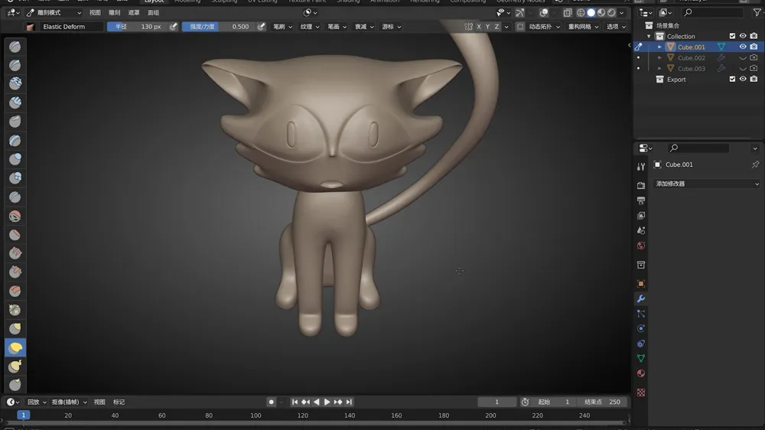Open the 衰减 falloff dropdown
Image resolution: width=765 pixels, height=430 pixels.
point(364,27)
